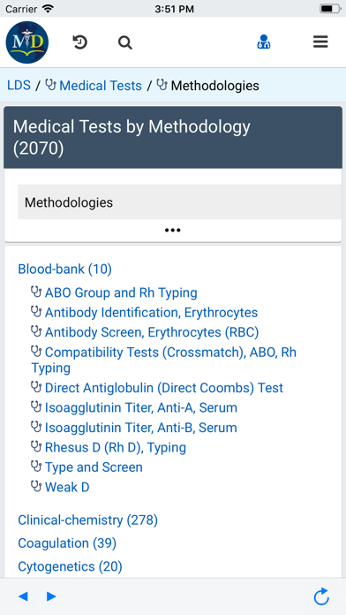Viewport: 346px width, 615px height.
Task: Go forward with the right arrow
Action: tap(51, 596)
